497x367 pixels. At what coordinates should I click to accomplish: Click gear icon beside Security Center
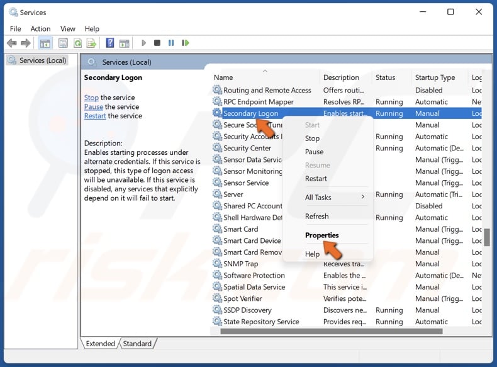point(217,148)
